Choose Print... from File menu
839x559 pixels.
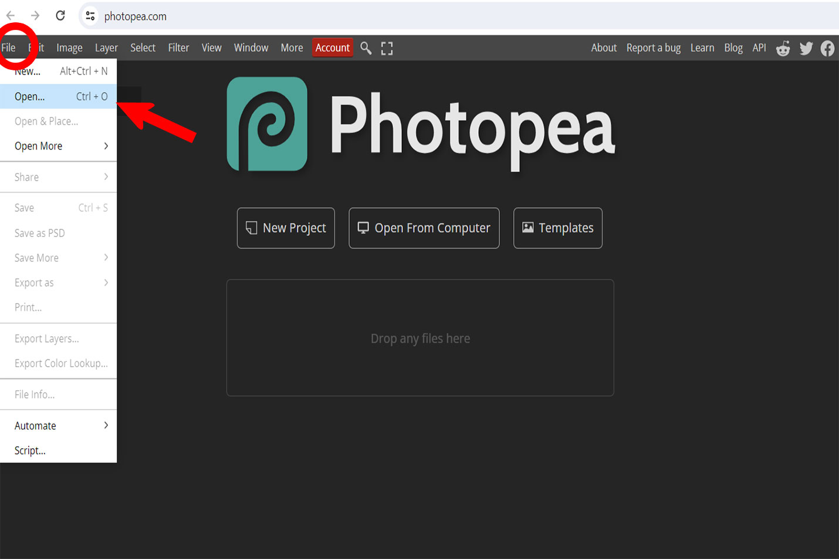(59, 307)
